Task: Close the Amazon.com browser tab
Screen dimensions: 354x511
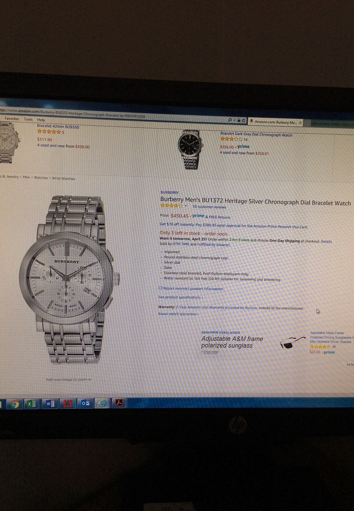Action: [300, 123]
